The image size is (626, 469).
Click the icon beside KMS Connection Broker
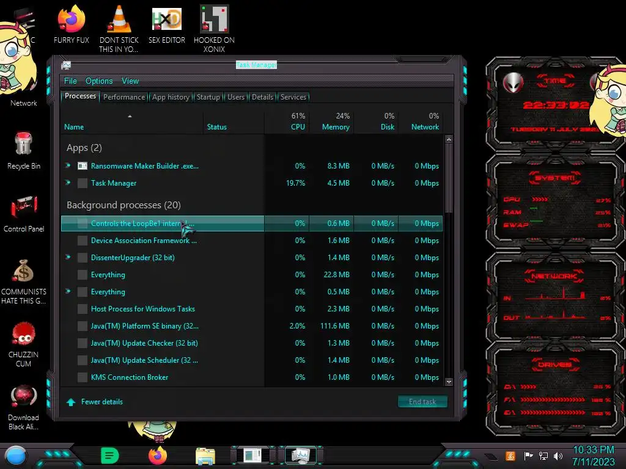click(x=83, y=377)
